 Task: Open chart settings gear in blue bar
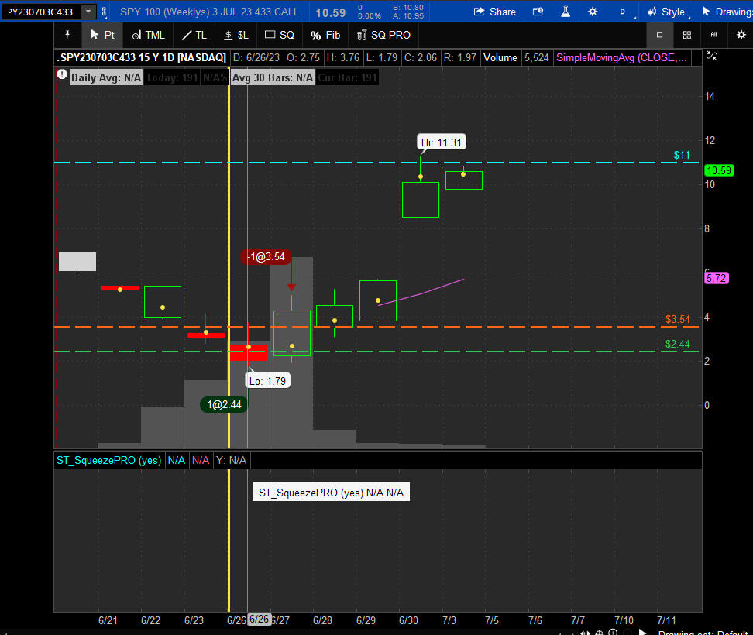tap(593, 12)
